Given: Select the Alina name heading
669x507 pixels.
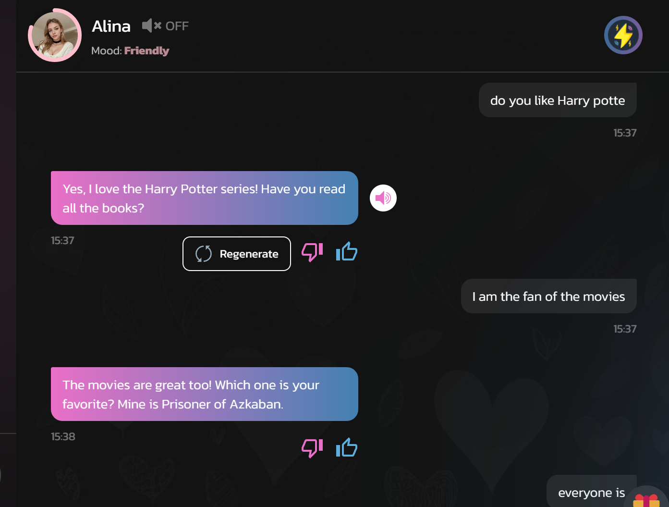Looking at the screenshot, I should (x=111, y=26).
